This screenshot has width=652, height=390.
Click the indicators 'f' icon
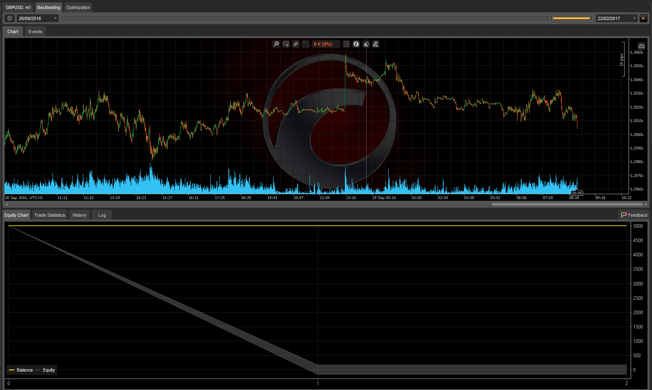coord(356,44)
